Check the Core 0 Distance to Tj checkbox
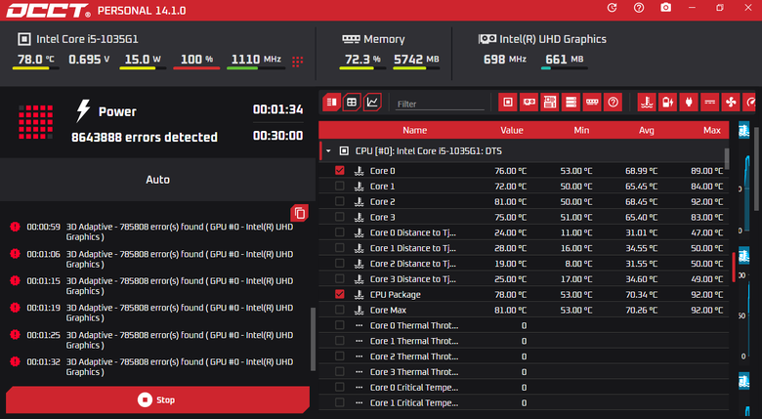 (x=340, y=232)
